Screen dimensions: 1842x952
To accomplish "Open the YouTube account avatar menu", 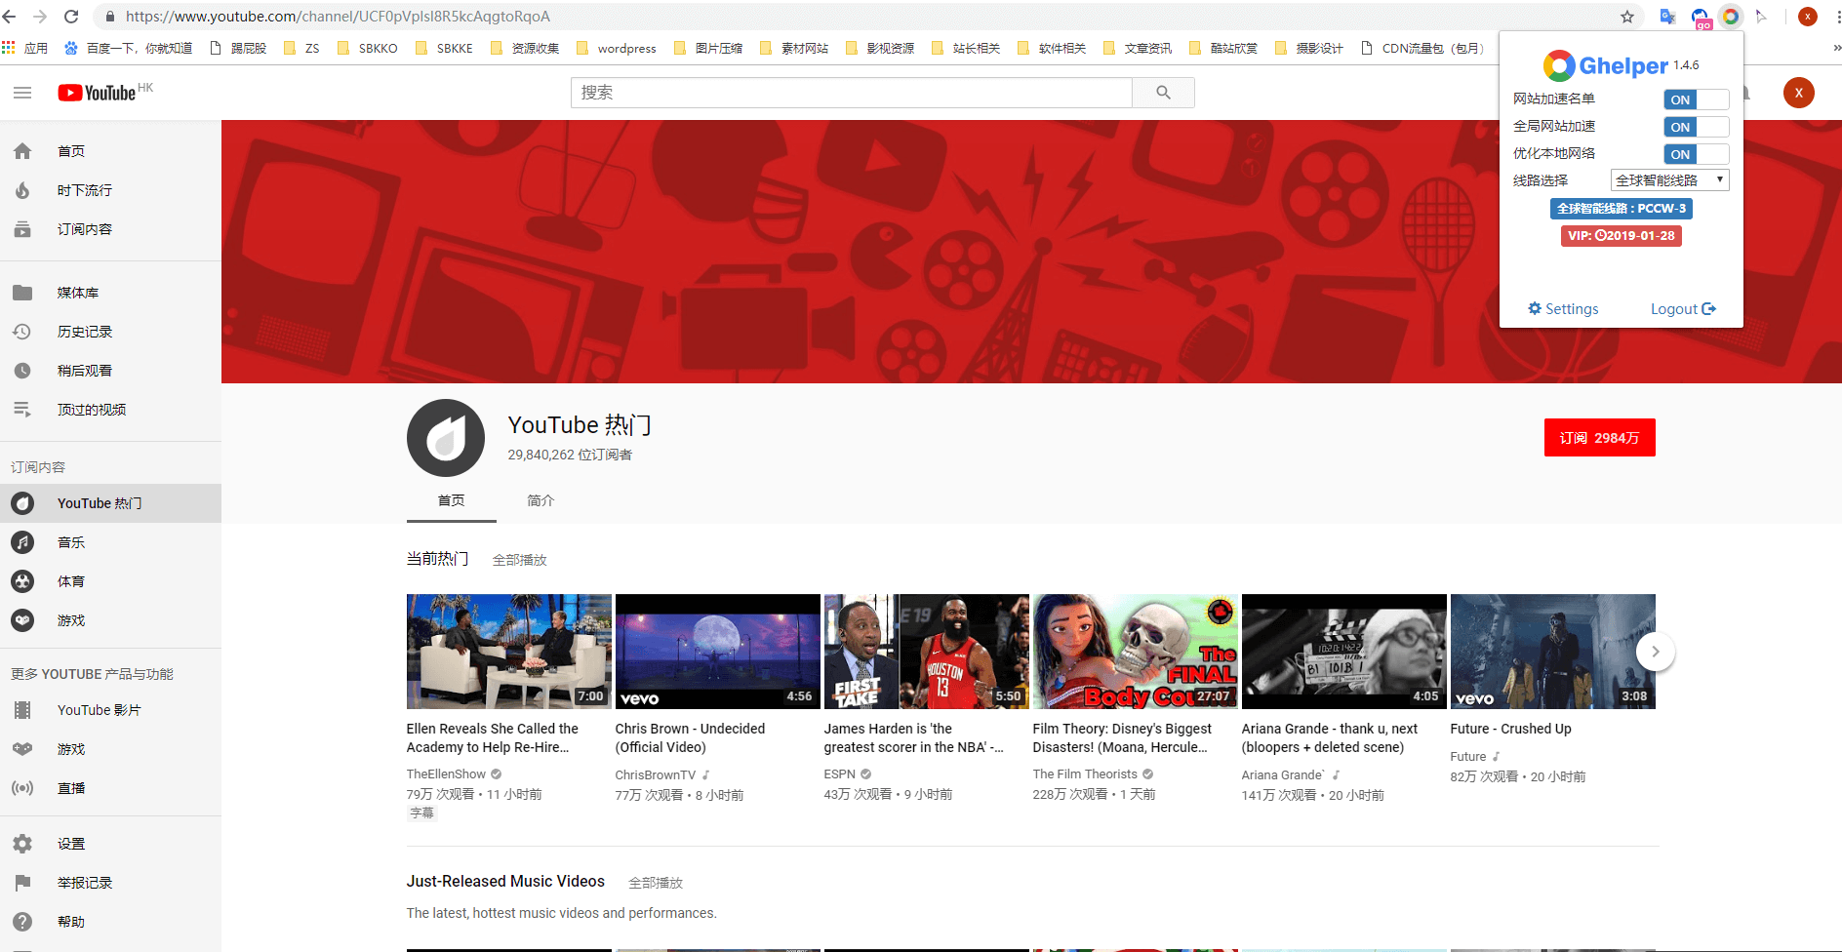I will click(x=1799, y=93).
